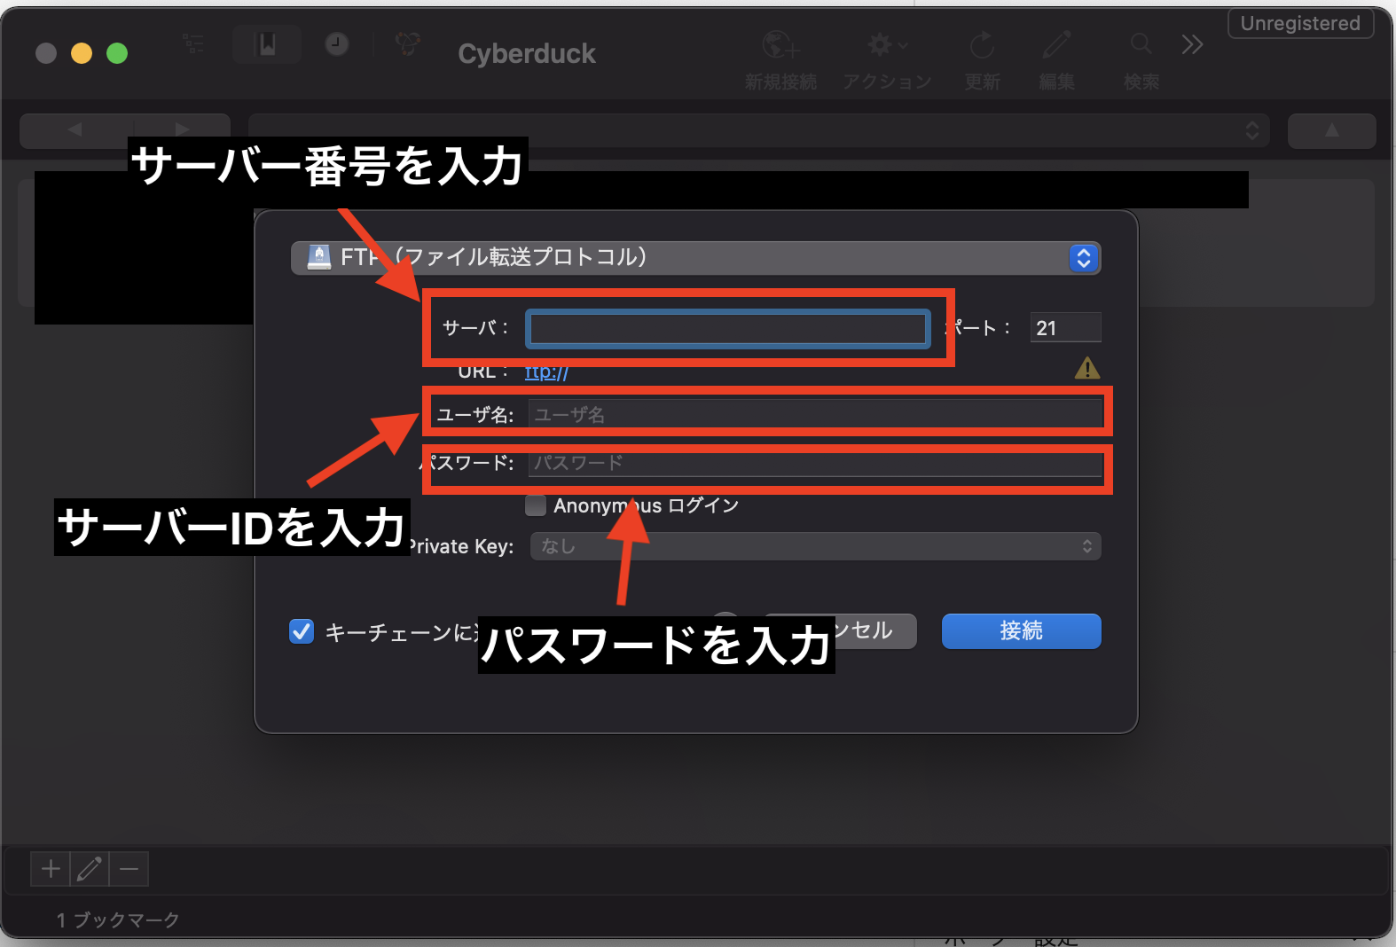
Task: Click the 更新 refresh icon
Action: coord(982,44)
